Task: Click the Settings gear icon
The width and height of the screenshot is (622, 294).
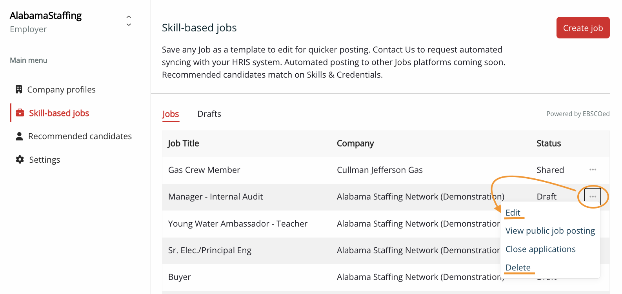Action: [x=20, y=160]
